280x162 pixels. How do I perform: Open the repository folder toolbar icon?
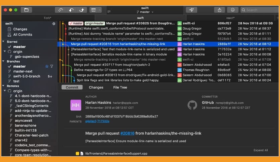coord(26,10)
